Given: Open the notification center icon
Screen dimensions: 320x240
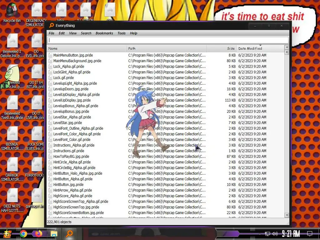Looking at the screenshot, I should point(310,234).
